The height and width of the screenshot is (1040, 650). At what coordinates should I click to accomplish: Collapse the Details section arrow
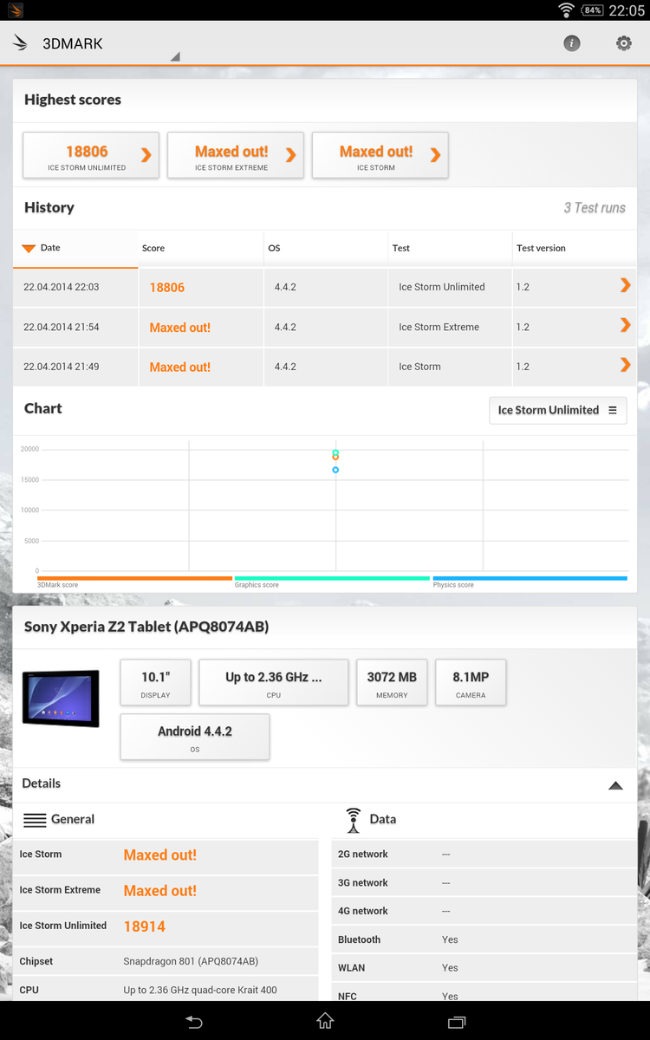point(615,785)
